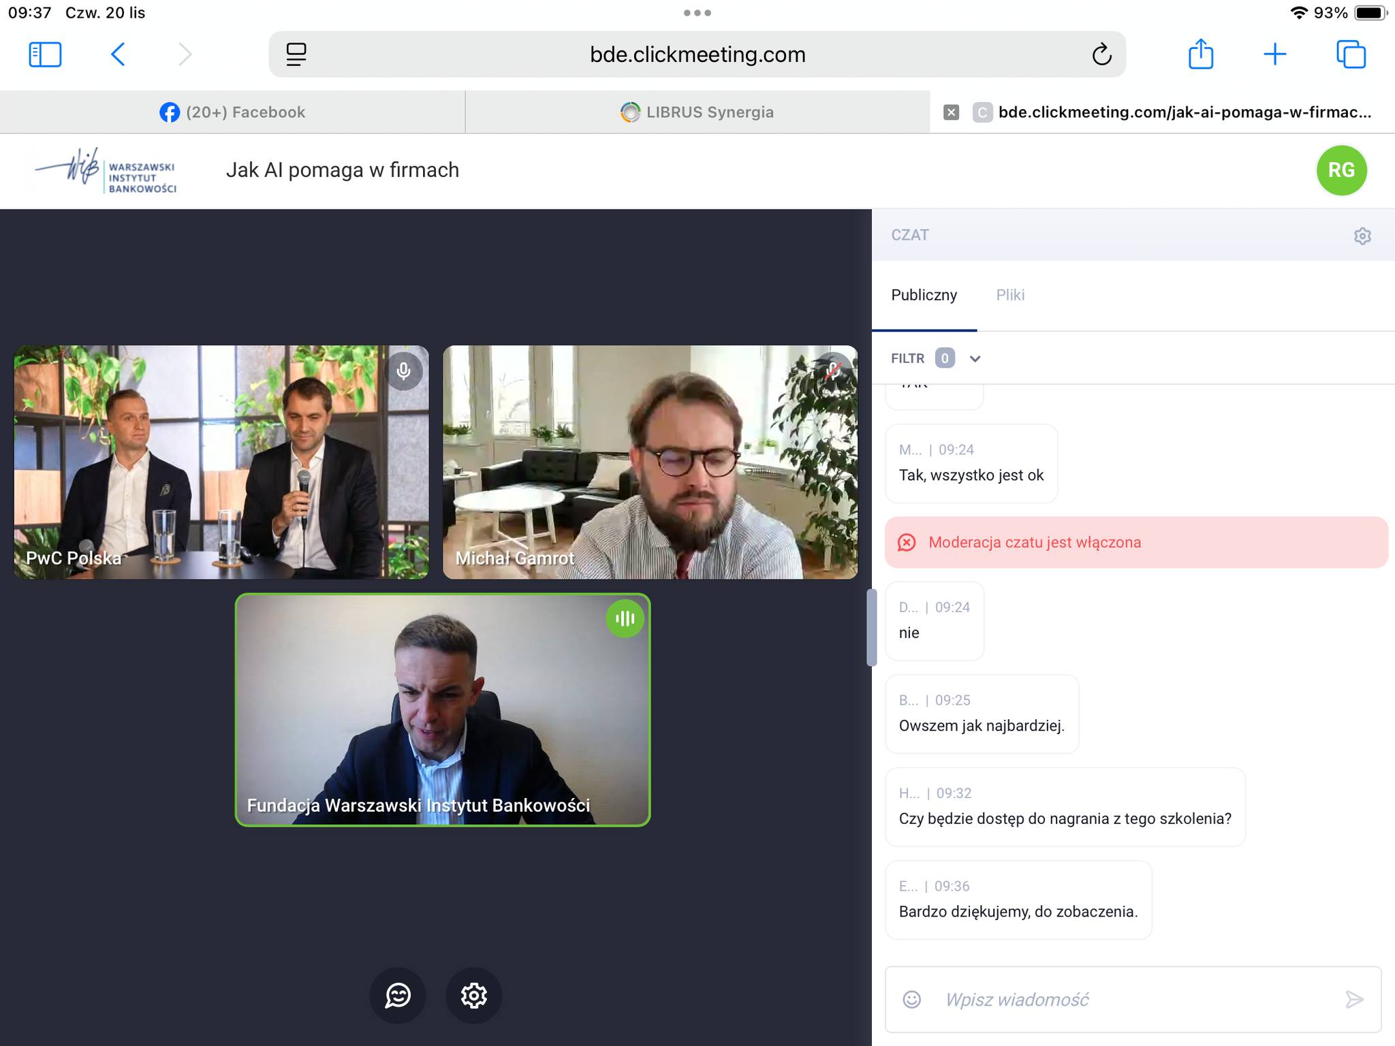Reload the page with refresh icon
This screenshot has width=1395, height=1046.
[x=1101, y=54]
